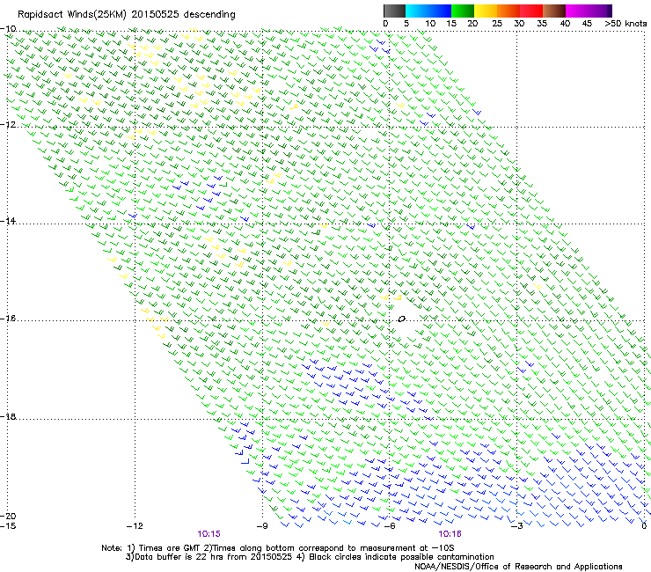Click the gray 0-5 knots color swatch
Viewport: 651px width, 572px height.
394,11
